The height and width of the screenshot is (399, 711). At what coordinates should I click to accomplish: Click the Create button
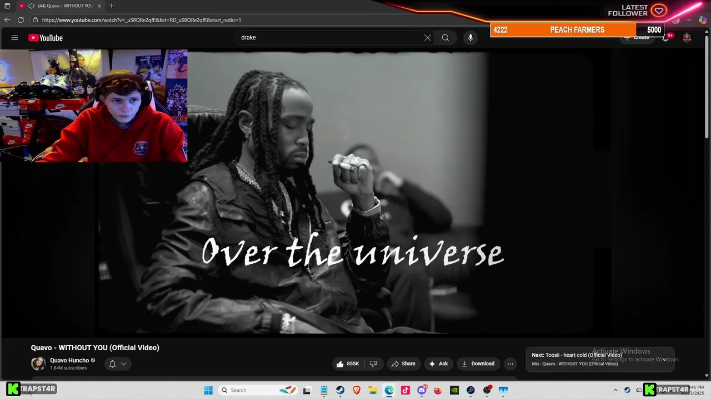pos(637,38)
